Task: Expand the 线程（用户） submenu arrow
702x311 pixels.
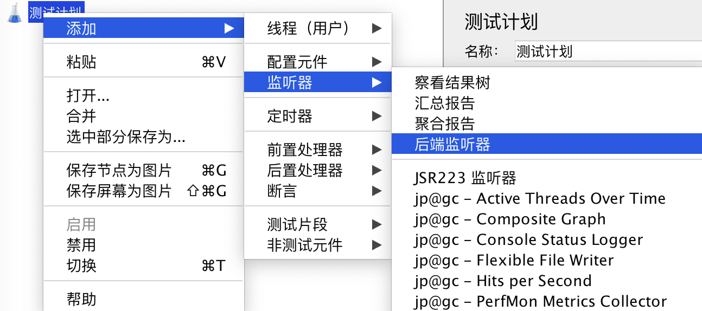Action: click(376, 28)
